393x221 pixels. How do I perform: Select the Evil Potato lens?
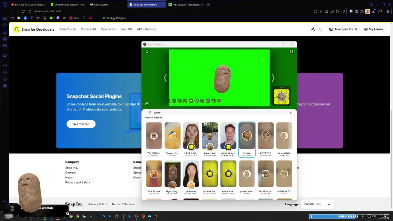coord(154,178)
